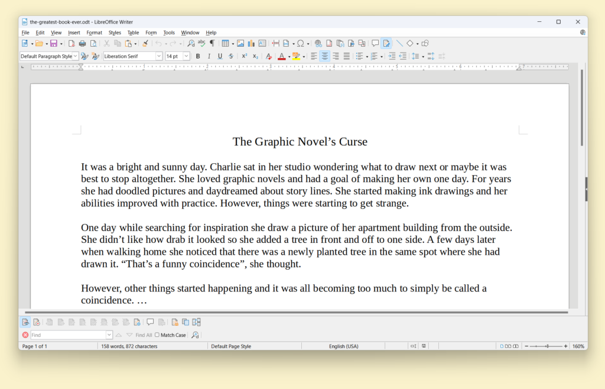Toggle formatting marks (pilcrow) display
605x389 pixels.
pos(212,44)
